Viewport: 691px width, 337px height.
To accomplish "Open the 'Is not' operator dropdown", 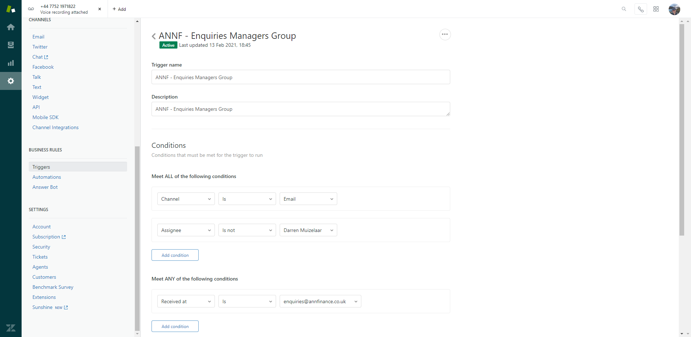I will [247, 230].
